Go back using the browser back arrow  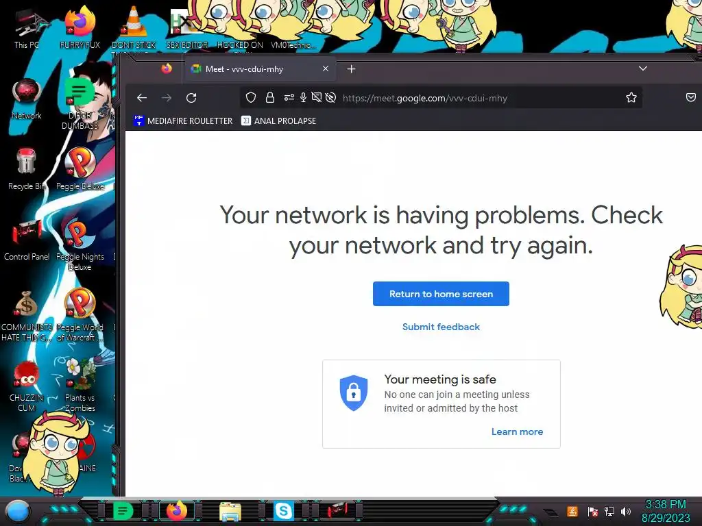click(142, 97)
